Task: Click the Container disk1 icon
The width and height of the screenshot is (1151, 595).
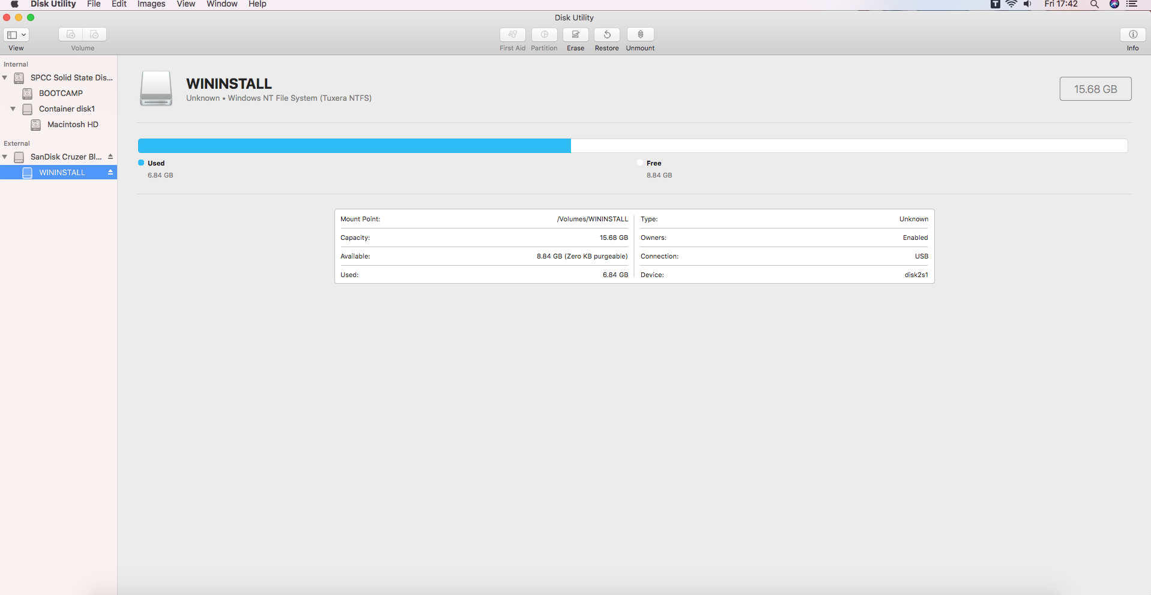Action: point(27,109)
